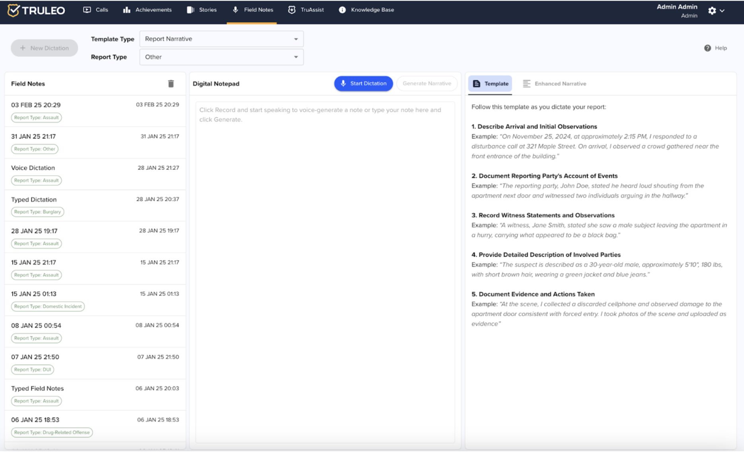The height and width of the screenshot is (455, 744).
Task: Open the Typed Dictation note
Action: tap(95, 206)
